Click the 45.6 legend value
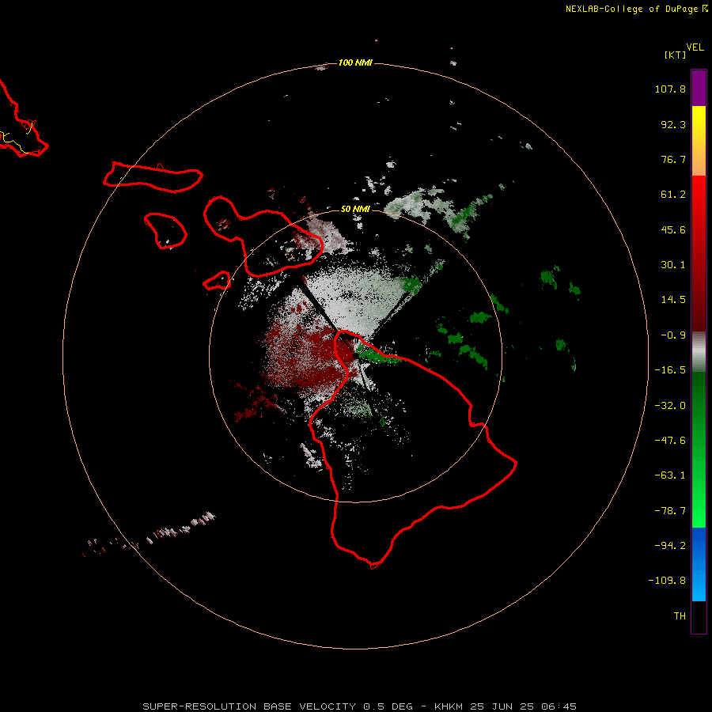This screenshot has height=712, width=712. coord(673,229)
